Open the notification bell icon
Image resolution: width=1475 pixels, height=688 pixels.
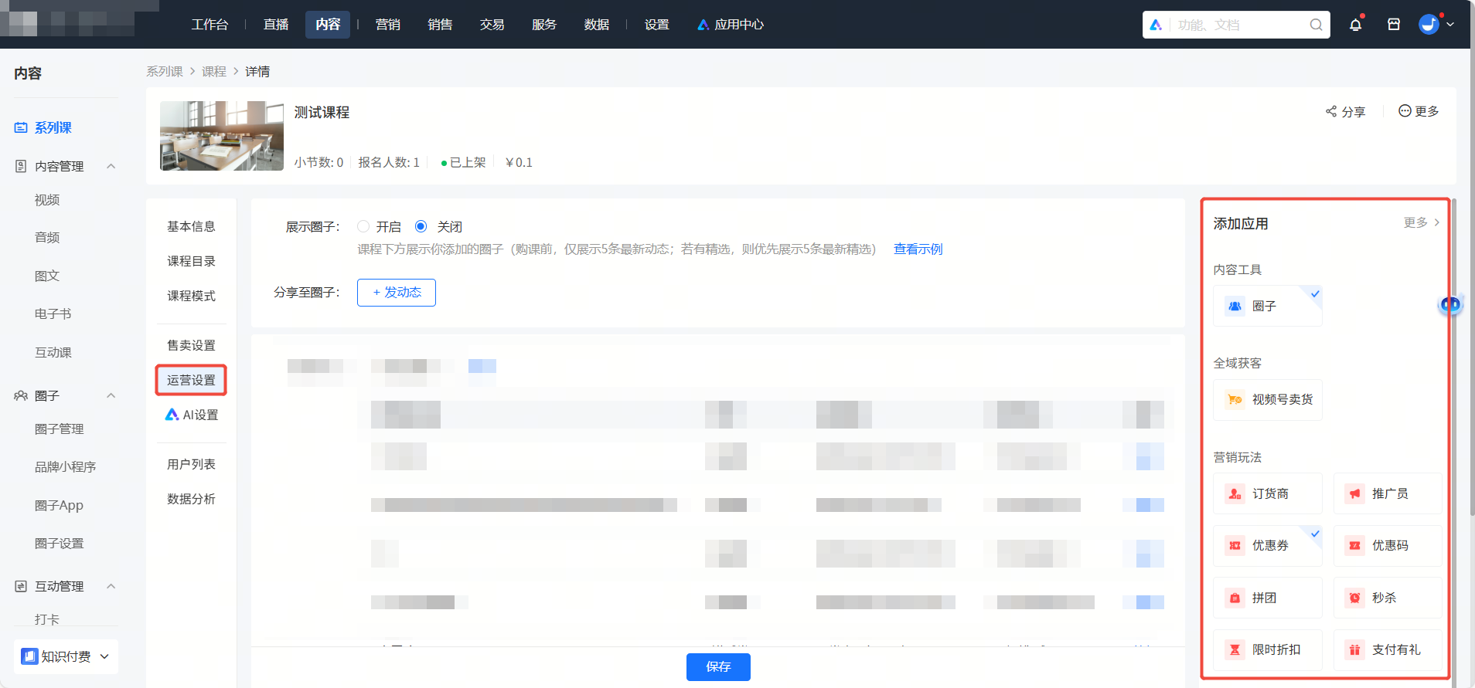[x=1355, y=25]
